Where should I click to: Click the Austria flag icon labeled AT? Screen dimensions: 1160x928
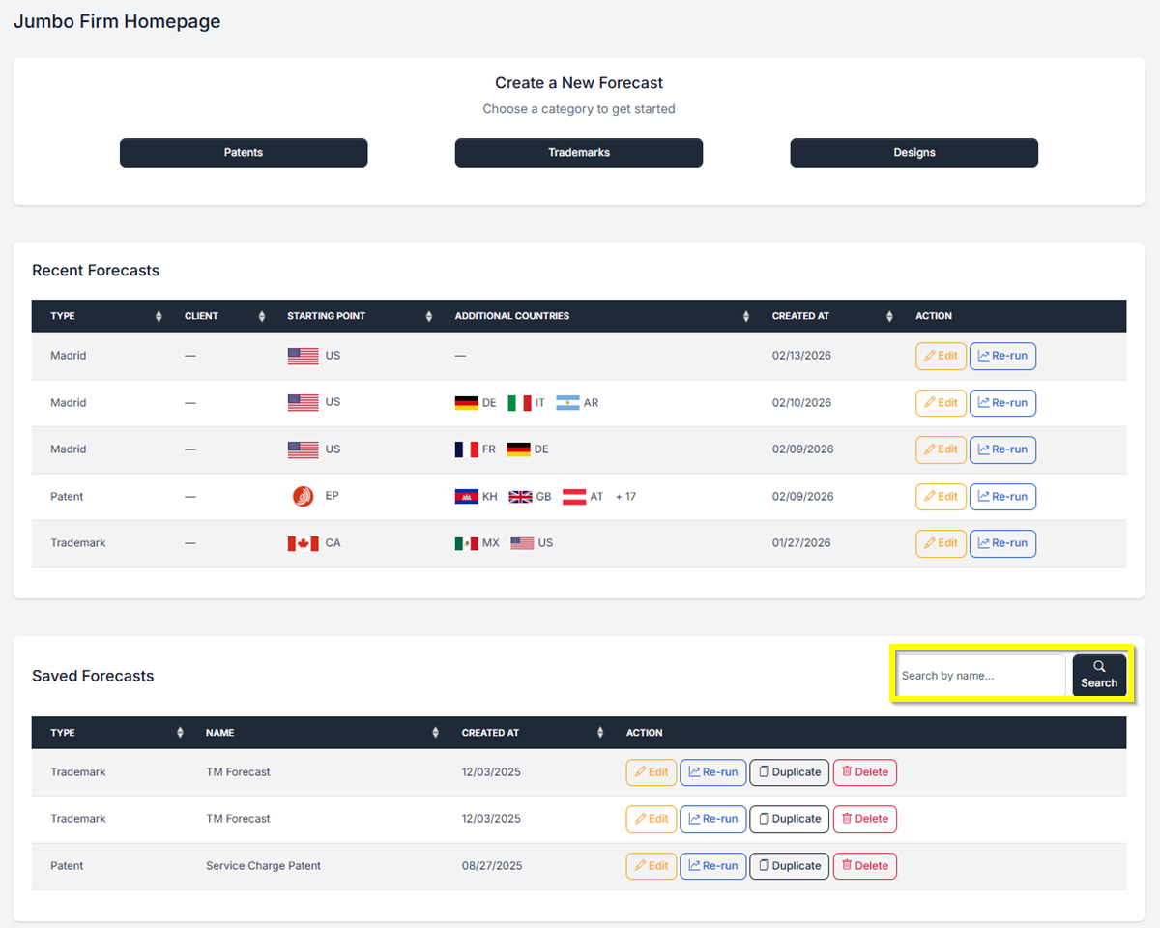(x=574, y=496)
